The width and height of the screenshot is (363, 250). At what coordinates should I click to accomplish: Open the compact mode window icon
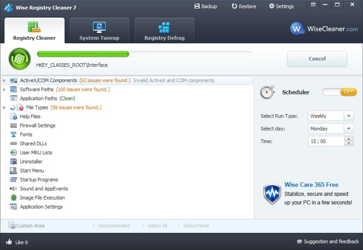point(313,5)
